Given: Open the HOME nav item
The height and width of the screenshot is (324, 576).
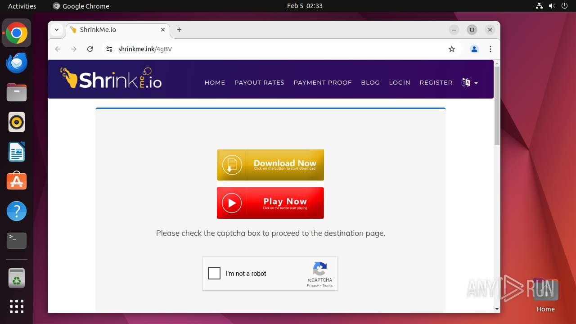Looking at the screenshot, I should [215, 83].
